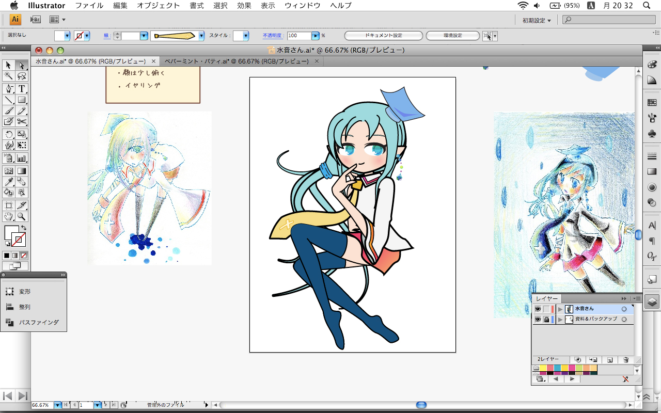Switch to the ペパーミント・パティ.ai document tab
661x413 pixels.
(237, 61)
